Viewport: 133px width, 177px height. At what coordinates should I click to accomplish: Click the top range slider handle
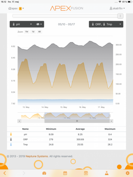pyautogui.click(x=120, y=16)
